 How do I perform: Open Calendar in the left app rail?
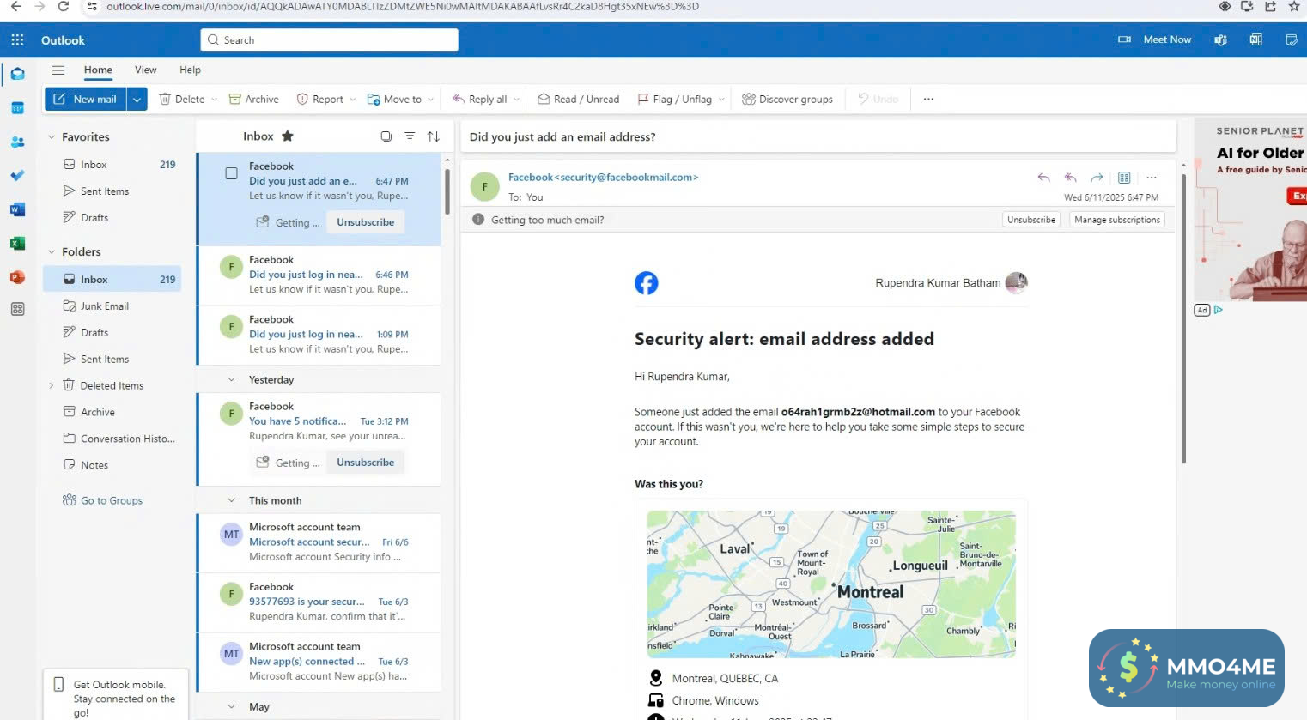click(17, 108)
